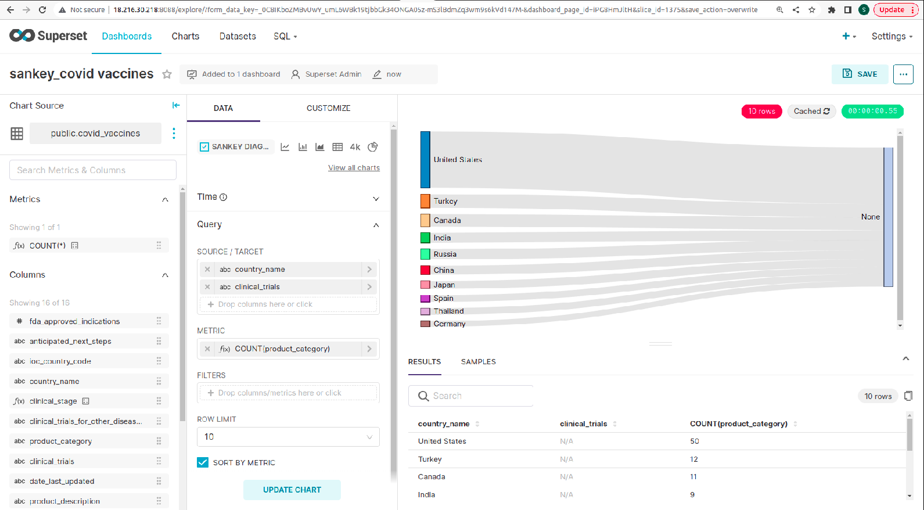Click the browser bookmark star icon
The width and height of the screenshot is (924, 510).
[812, 10]
